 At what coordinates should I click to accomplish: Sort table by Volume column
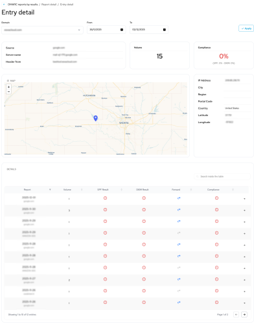click(82, 190)
